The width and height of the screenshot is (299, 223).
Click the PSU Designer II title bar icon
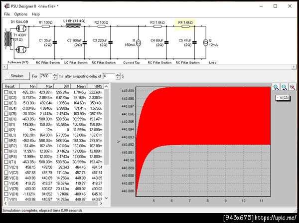(7, 6)
